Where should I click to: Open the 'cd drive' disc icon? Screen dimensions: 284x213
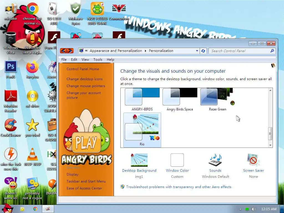point(32,98)
